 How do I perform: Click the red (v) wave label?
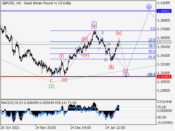[x=94, y=27]
